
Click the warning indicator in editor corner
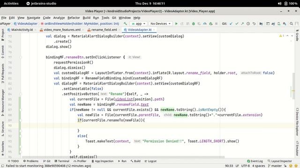pyautogui.click(x=282, y=36)
